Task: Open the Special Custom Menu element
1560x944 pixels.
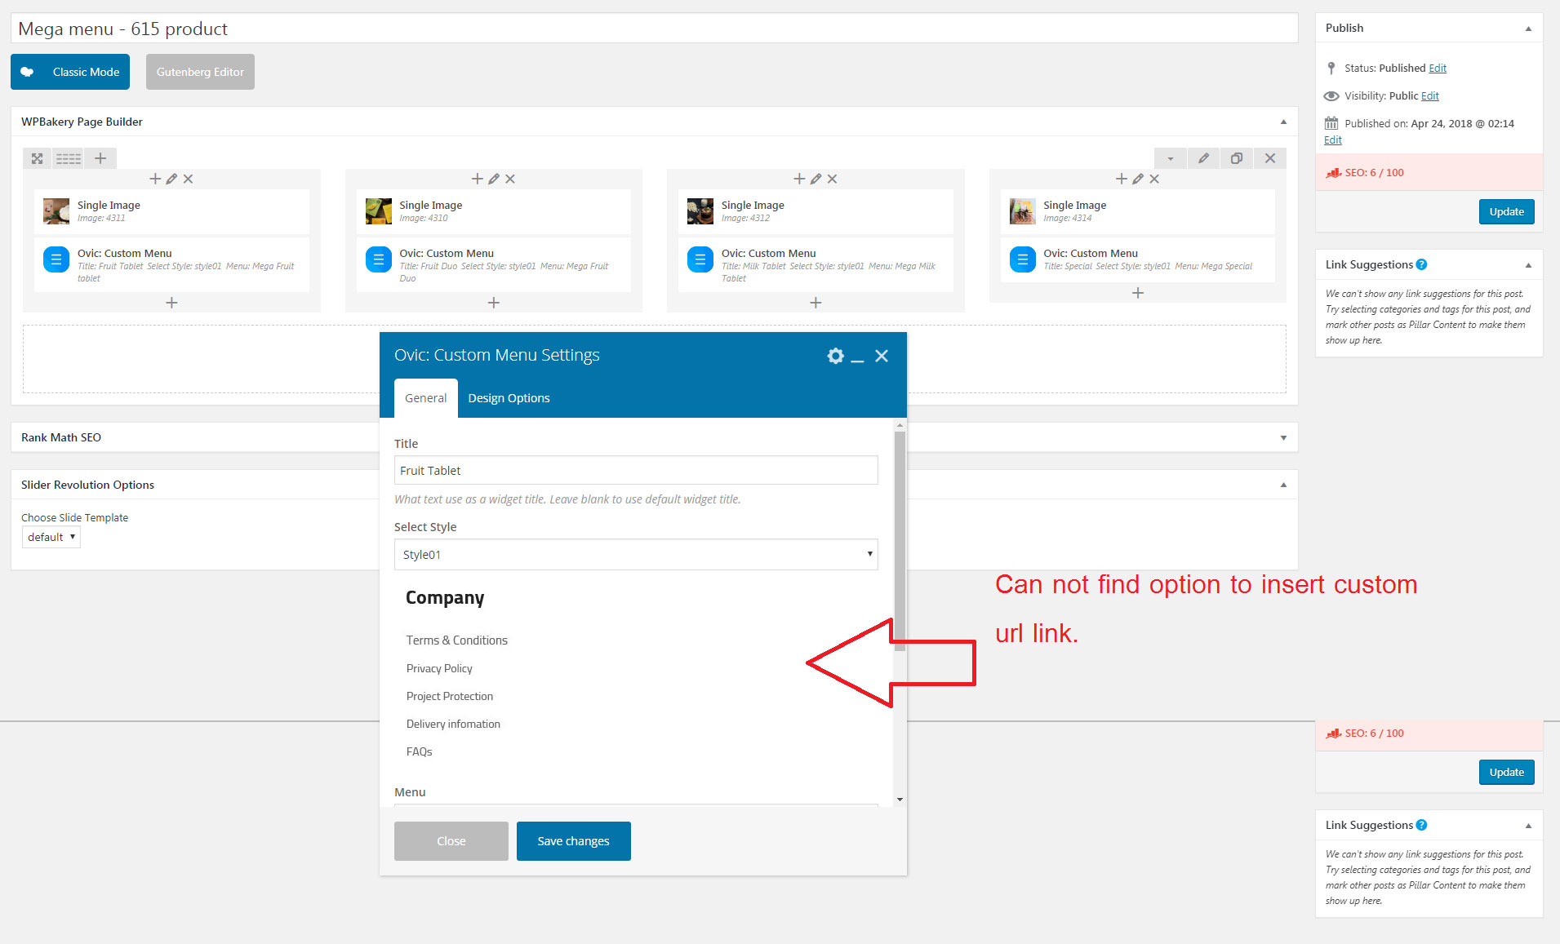Action: coord(1138,259)
